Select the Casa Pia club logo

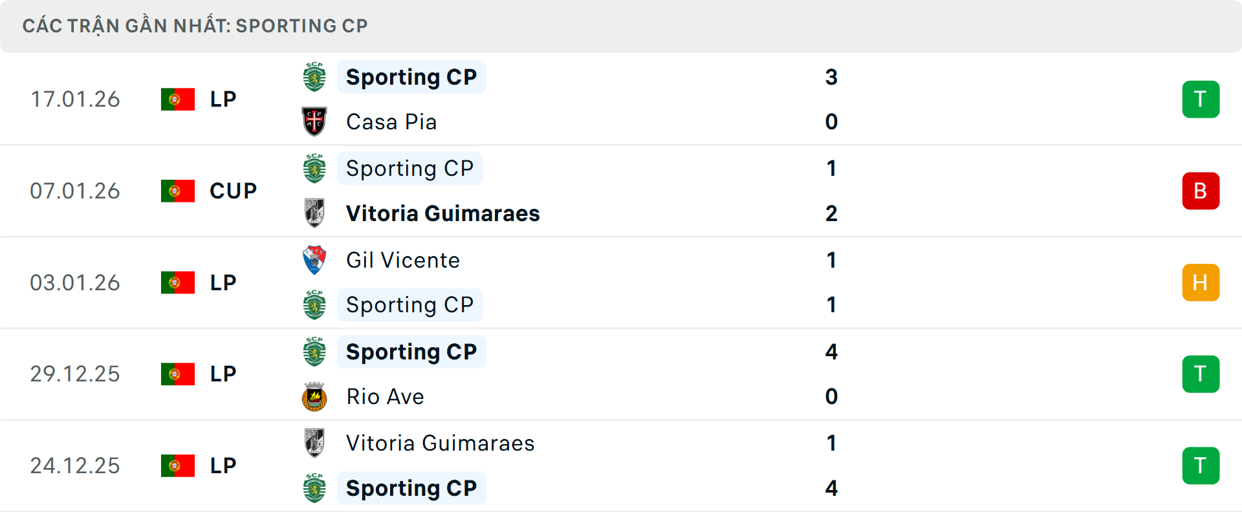click(x=315, y=122)
